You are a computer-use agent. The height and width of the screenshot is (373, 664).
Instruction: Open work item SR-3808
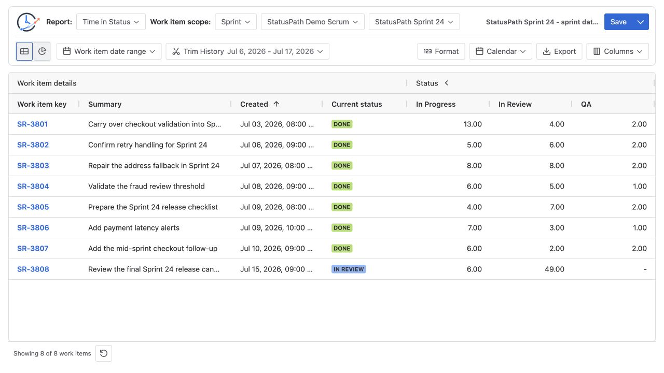click(x=33, y=269)
